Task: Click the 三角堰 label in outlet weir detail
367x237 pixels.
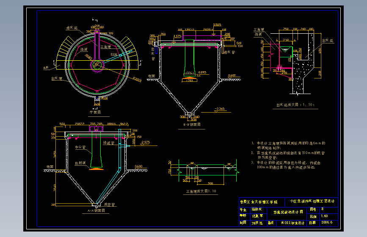Action: (x=259, y=30)
